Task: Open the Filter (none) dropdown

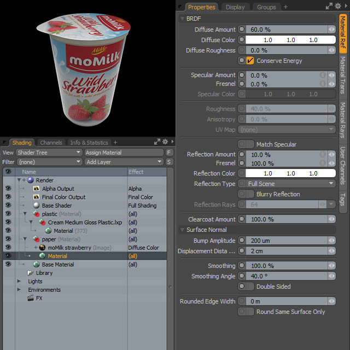Action: pos(49,162)
